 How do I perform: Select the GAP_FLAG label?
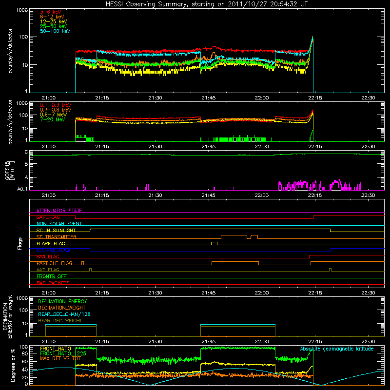click(x=48, y=217)
